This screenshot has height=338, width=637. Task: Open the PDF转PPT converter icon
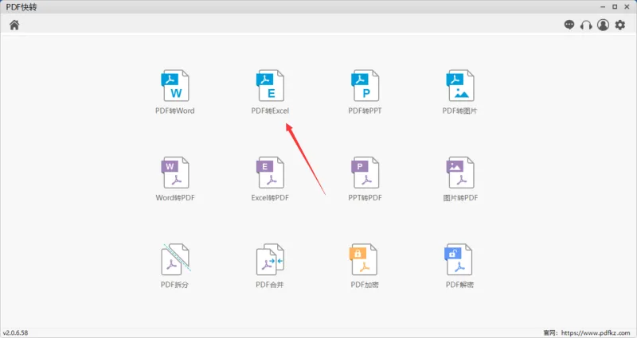[x=365, y=86]
